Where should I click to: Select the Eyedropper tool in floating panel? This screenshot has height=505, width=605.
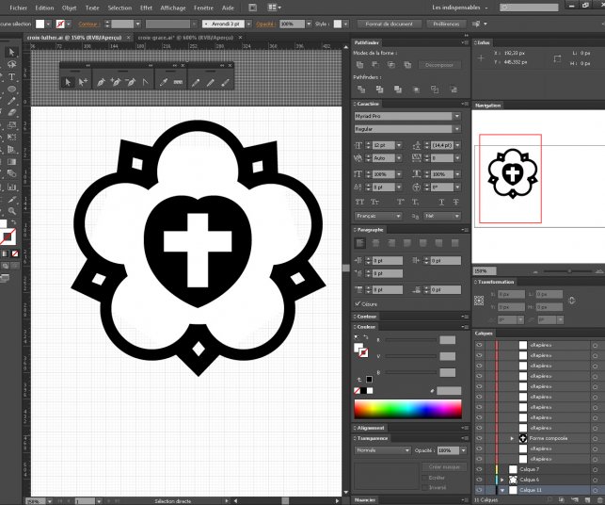(164, 82)
